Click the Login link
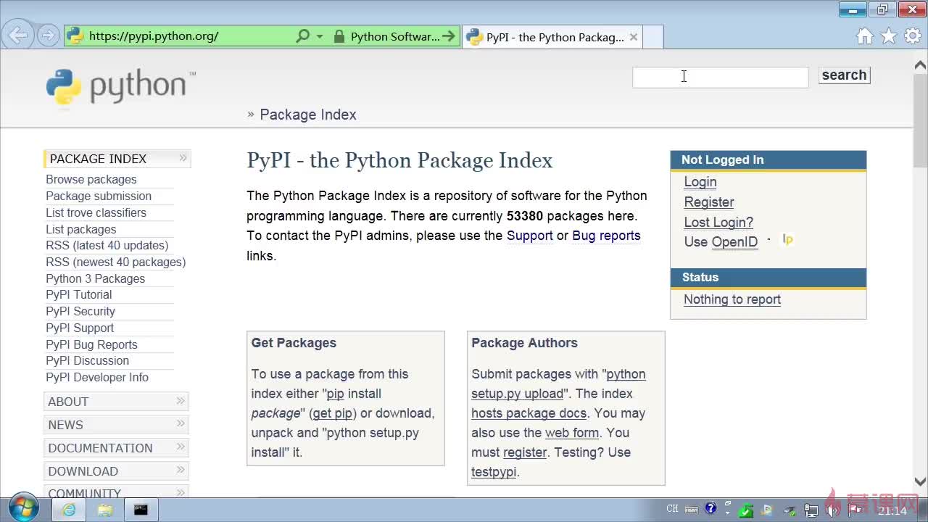The height and width of the screenshot is (522, 928). [x=700, y=182]
